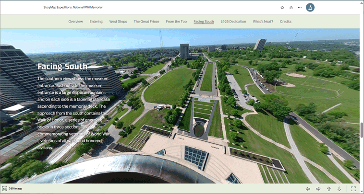This screenshot has height=194, width=364.
Task: Favorite the story with the star icon
Action: [x=282, y=8]
